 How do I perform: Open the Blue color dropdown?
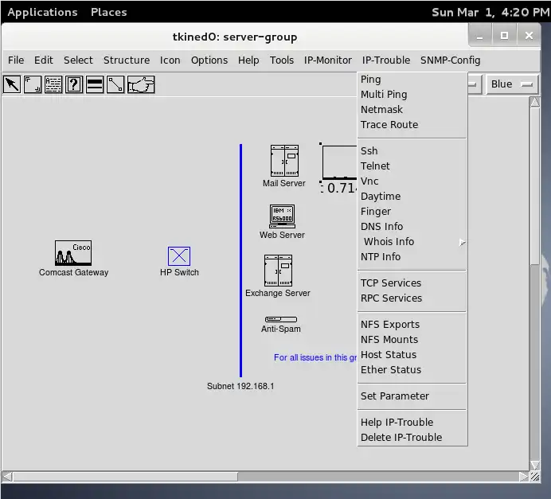[x=512, y=84]
